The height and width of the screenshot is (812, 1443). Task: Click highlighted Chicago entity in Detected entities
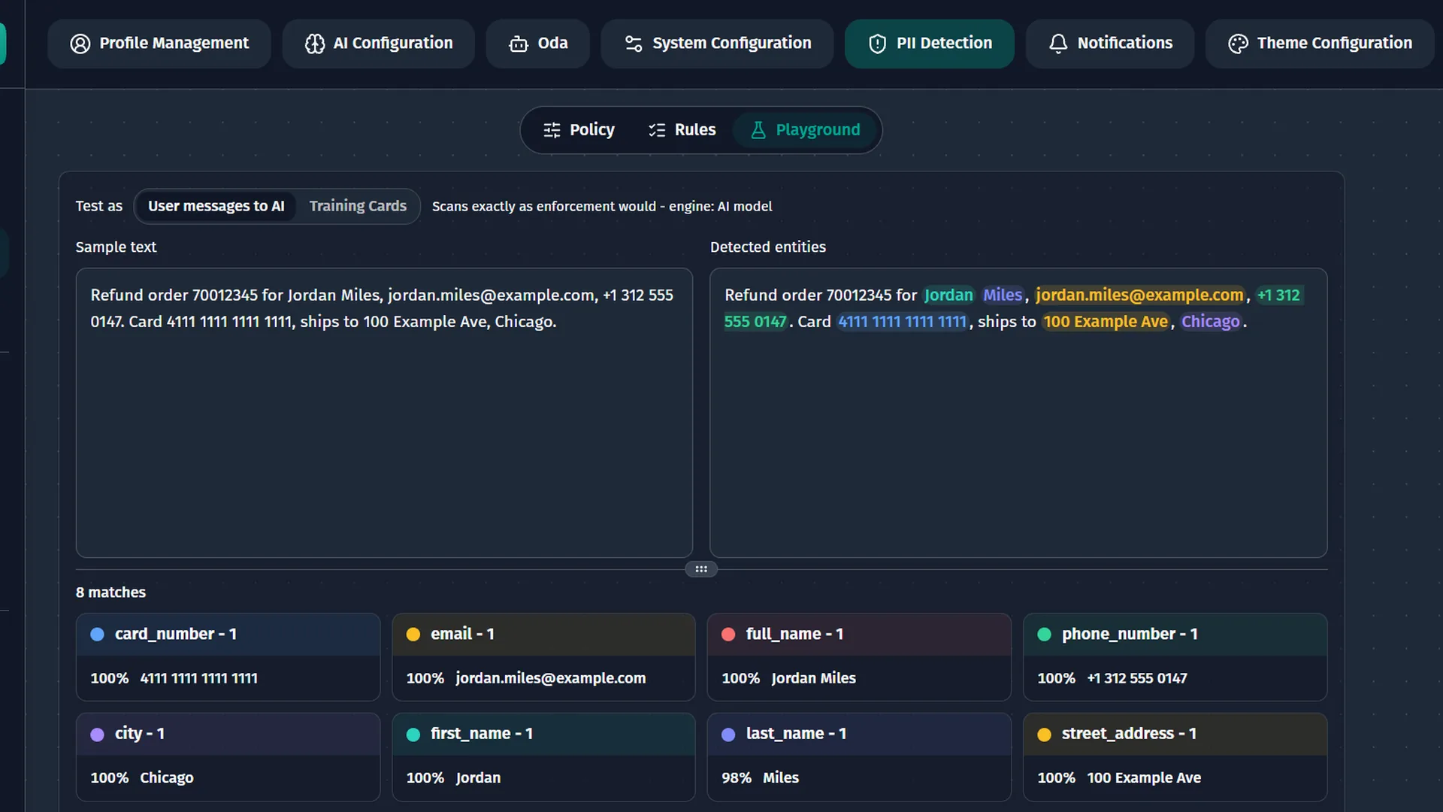pos(1210,322)
